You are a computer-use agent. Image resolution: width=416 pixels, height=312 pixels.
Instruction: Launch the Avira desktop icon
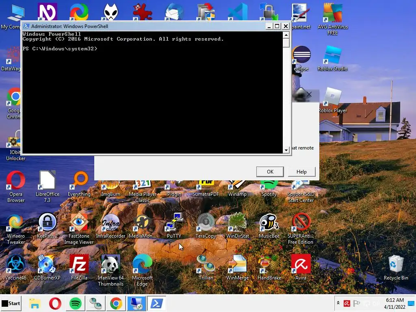coord(301,268)
